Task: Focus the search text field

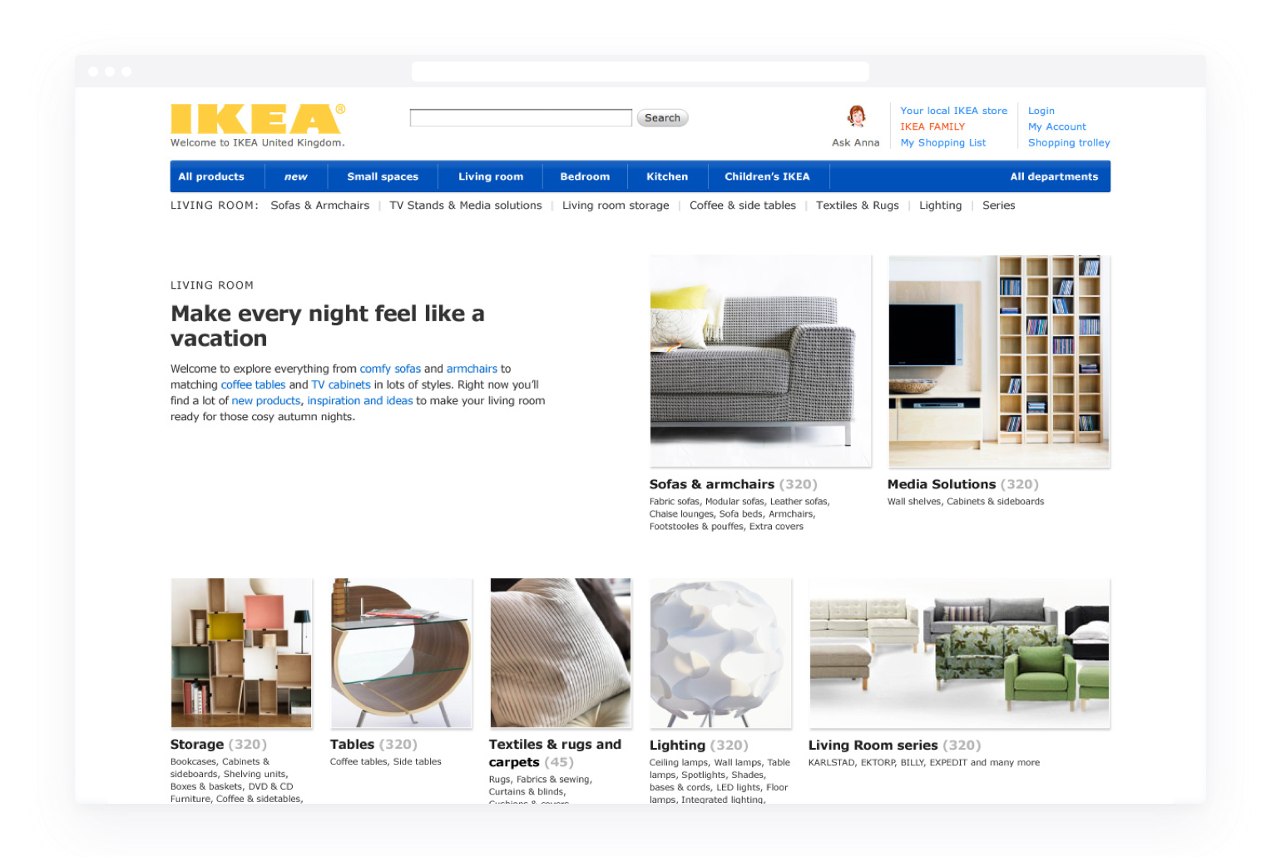Action: coord(521,118)
